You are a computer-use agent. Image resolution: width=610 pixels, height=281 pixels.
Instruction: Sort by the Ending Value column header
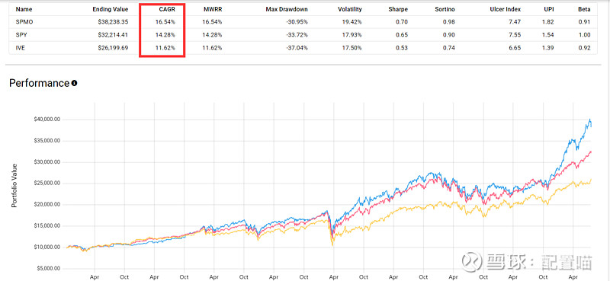pos(111,9)
